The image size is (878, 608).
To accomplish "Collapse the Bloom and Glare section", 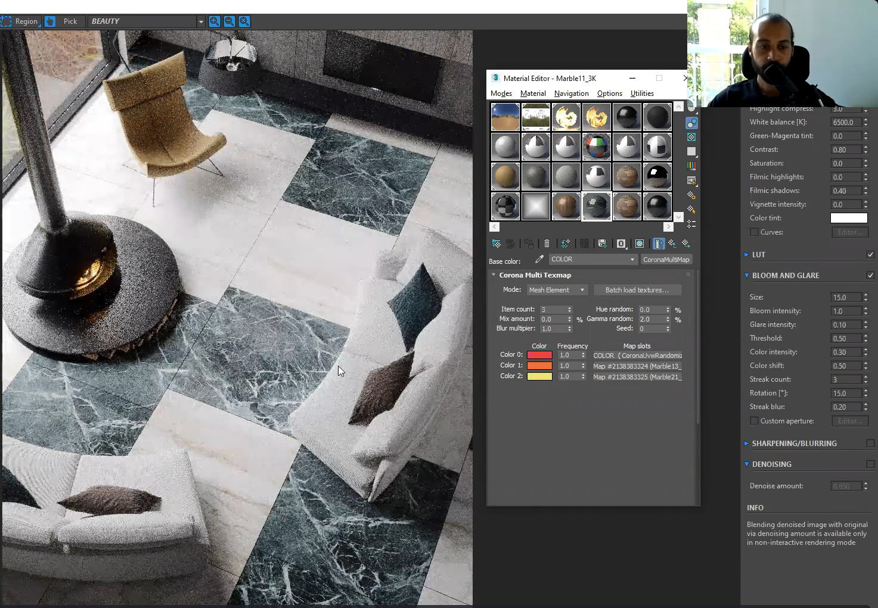I will [746, 275].
